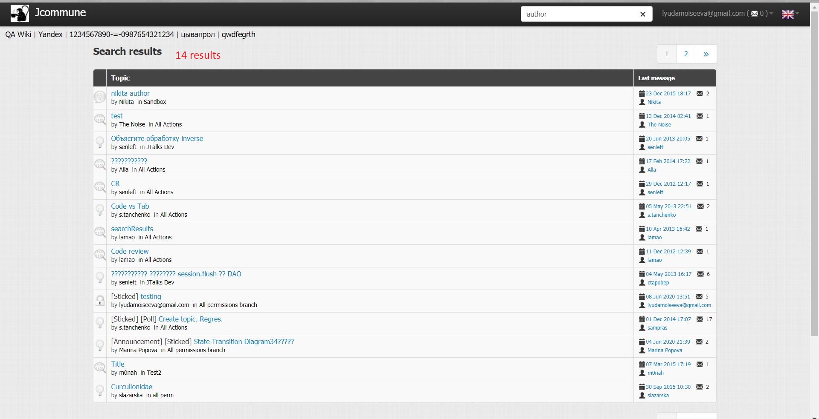Click the Search results heading
Screen dimensions: 819x419
(128, 52)
